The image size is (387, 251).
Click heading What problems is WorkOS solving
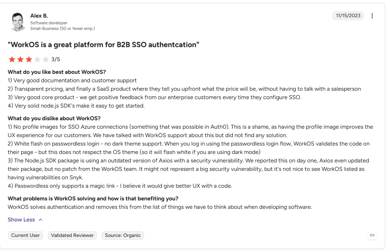point(93,199)
